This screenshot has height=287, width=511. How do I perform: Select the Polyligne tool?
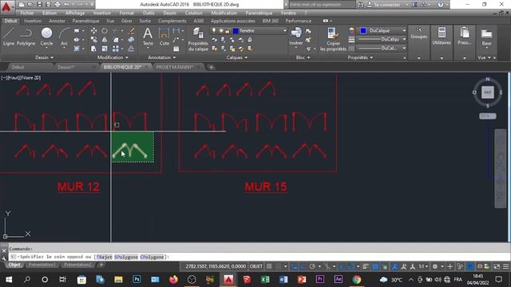pos(26,37)
